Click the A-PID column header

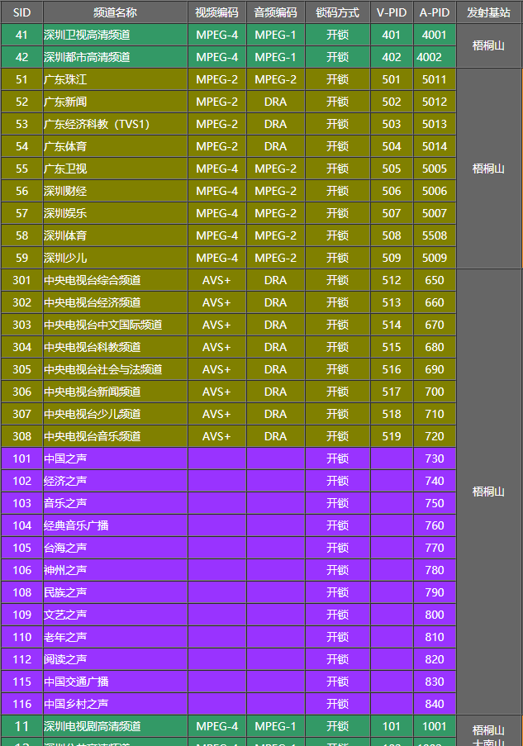(435, 12)
